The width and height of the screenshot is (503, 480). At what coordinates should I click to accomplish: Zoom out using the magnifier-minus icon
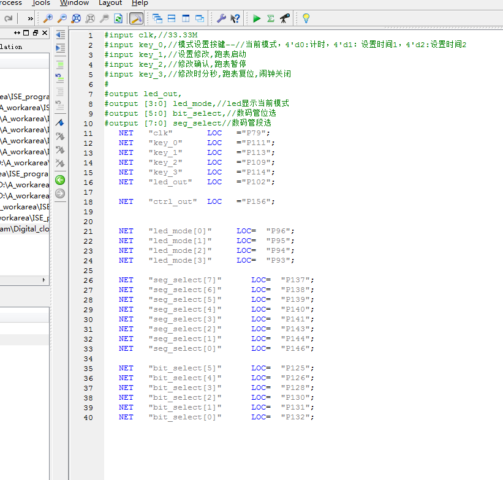point(62,18)
